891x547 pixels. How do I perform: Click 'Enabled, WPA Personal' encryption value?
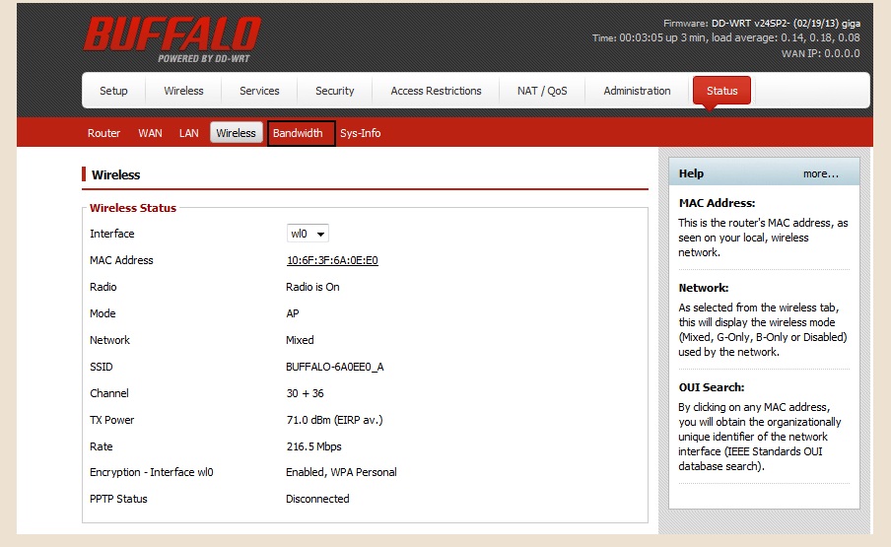point(341,472)
